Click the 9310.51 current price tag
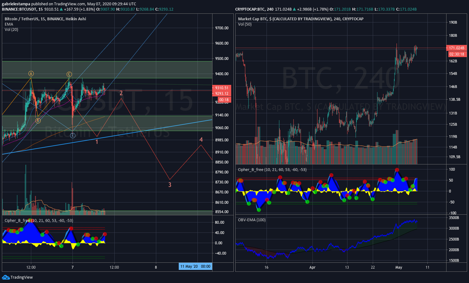Image resolution: width=469 pixels, height=283 pixels. pyautogui.click(x=222, y=88)
